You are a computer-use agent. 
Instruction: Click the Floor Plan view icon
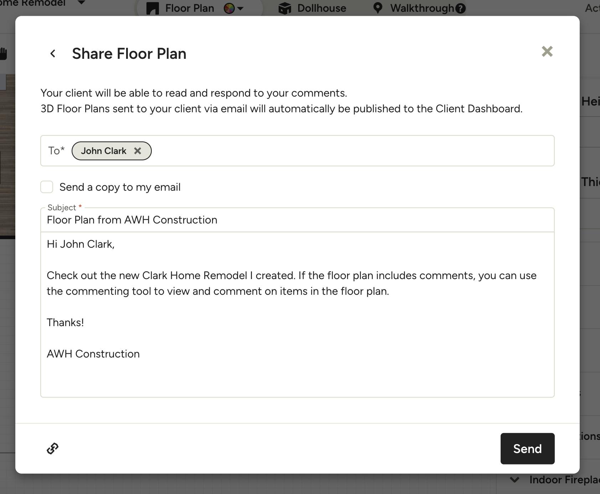pyautogui.click(x=153, y=8)
